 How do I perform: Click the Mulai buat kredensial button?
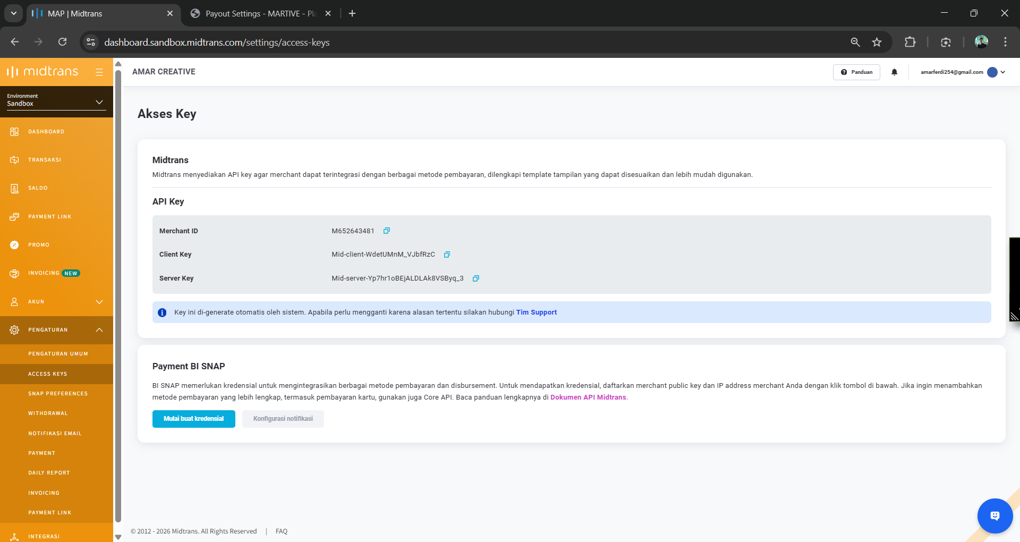194,419
